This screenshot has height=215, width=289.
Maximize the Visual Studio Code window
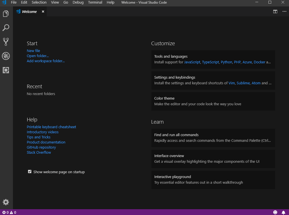[x=269, y=2]
